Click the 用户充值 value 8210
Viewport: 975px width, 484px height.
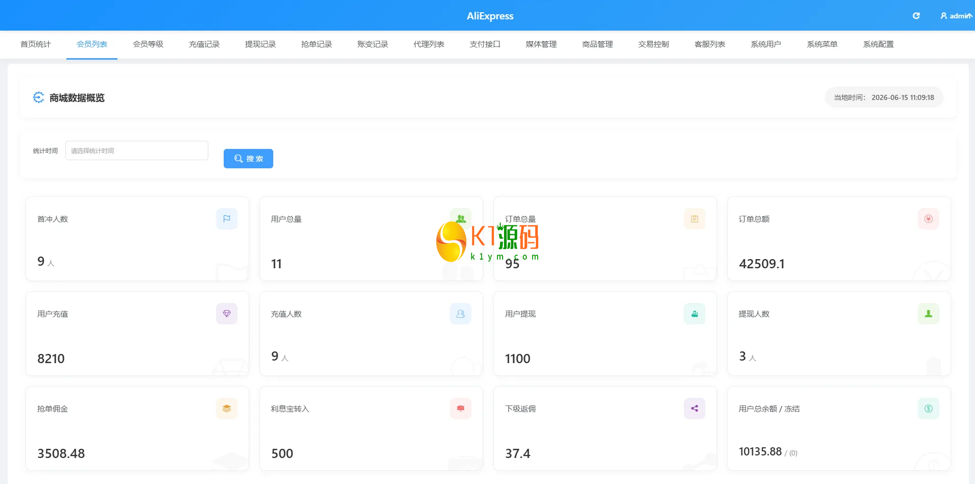tap(51, 359)
